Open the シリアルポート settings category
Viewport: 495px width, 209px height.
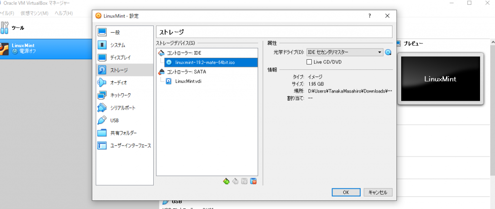tap(124, 108)
